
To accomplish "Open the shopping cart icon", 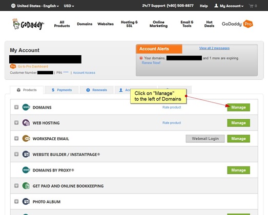I will click(x=251, y=6).
